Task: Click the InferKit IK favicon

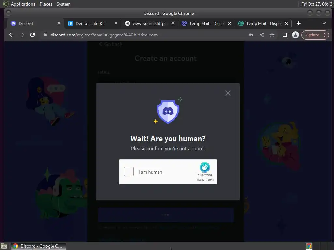Action: coord(70,23)
